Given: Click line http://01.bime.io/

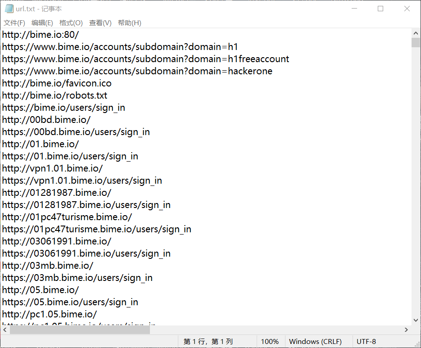Looking at the screenshot, I should [x=41, y=144].
